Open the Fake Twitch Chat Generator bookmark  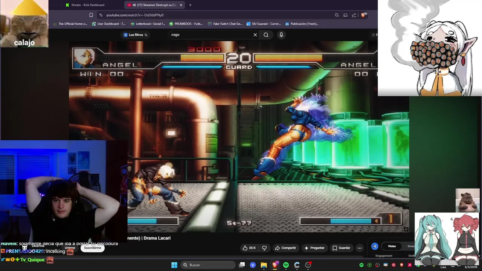click(x=225, y=24)
